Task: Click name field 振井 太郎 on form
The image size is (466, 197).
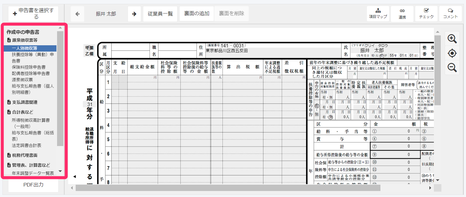Action: click(x=372, y=51)
